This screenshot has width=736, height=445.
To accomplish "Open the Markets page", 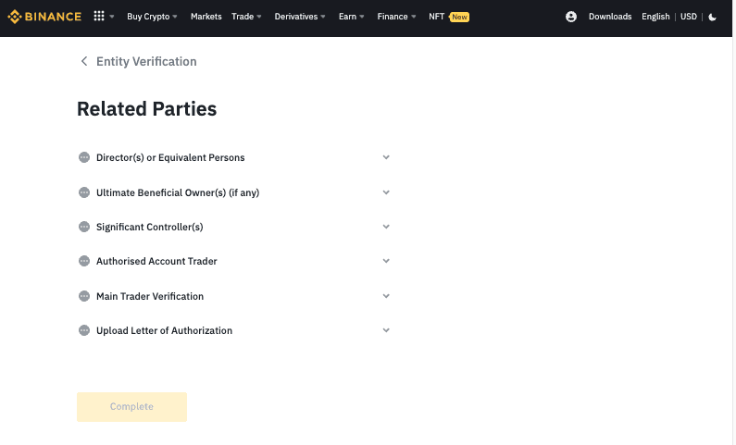I will point(206,17).
